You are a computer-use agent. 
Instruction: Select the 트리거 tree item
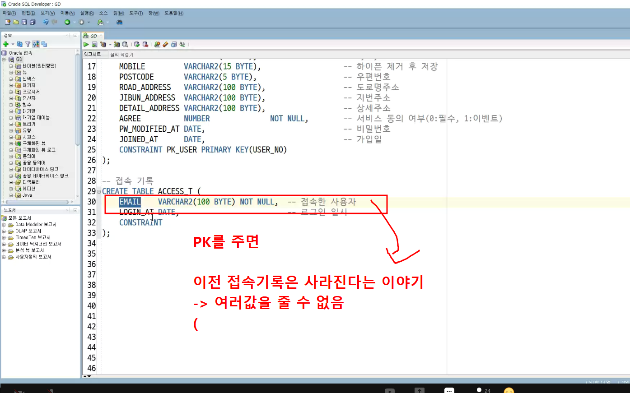click(29, 124)
